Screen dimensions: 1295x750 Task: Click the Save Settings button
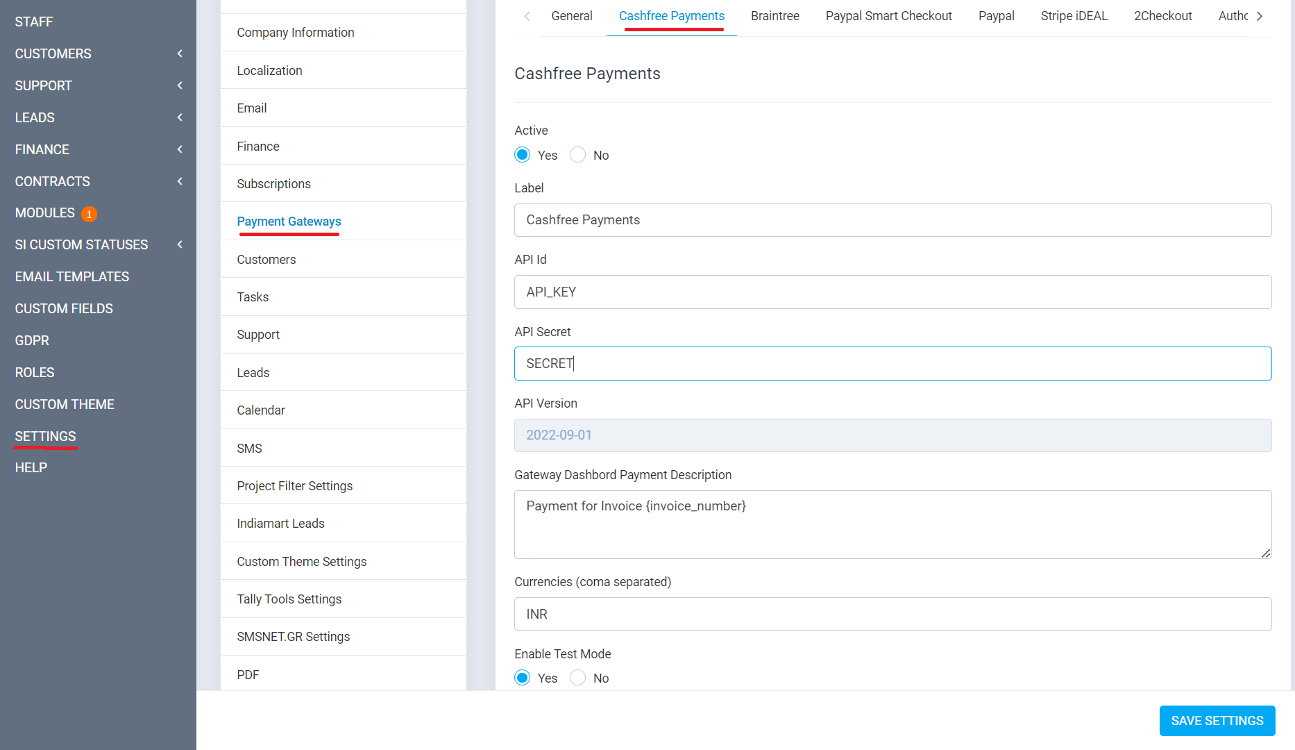pyautogui.click(x=1217, y=721)
